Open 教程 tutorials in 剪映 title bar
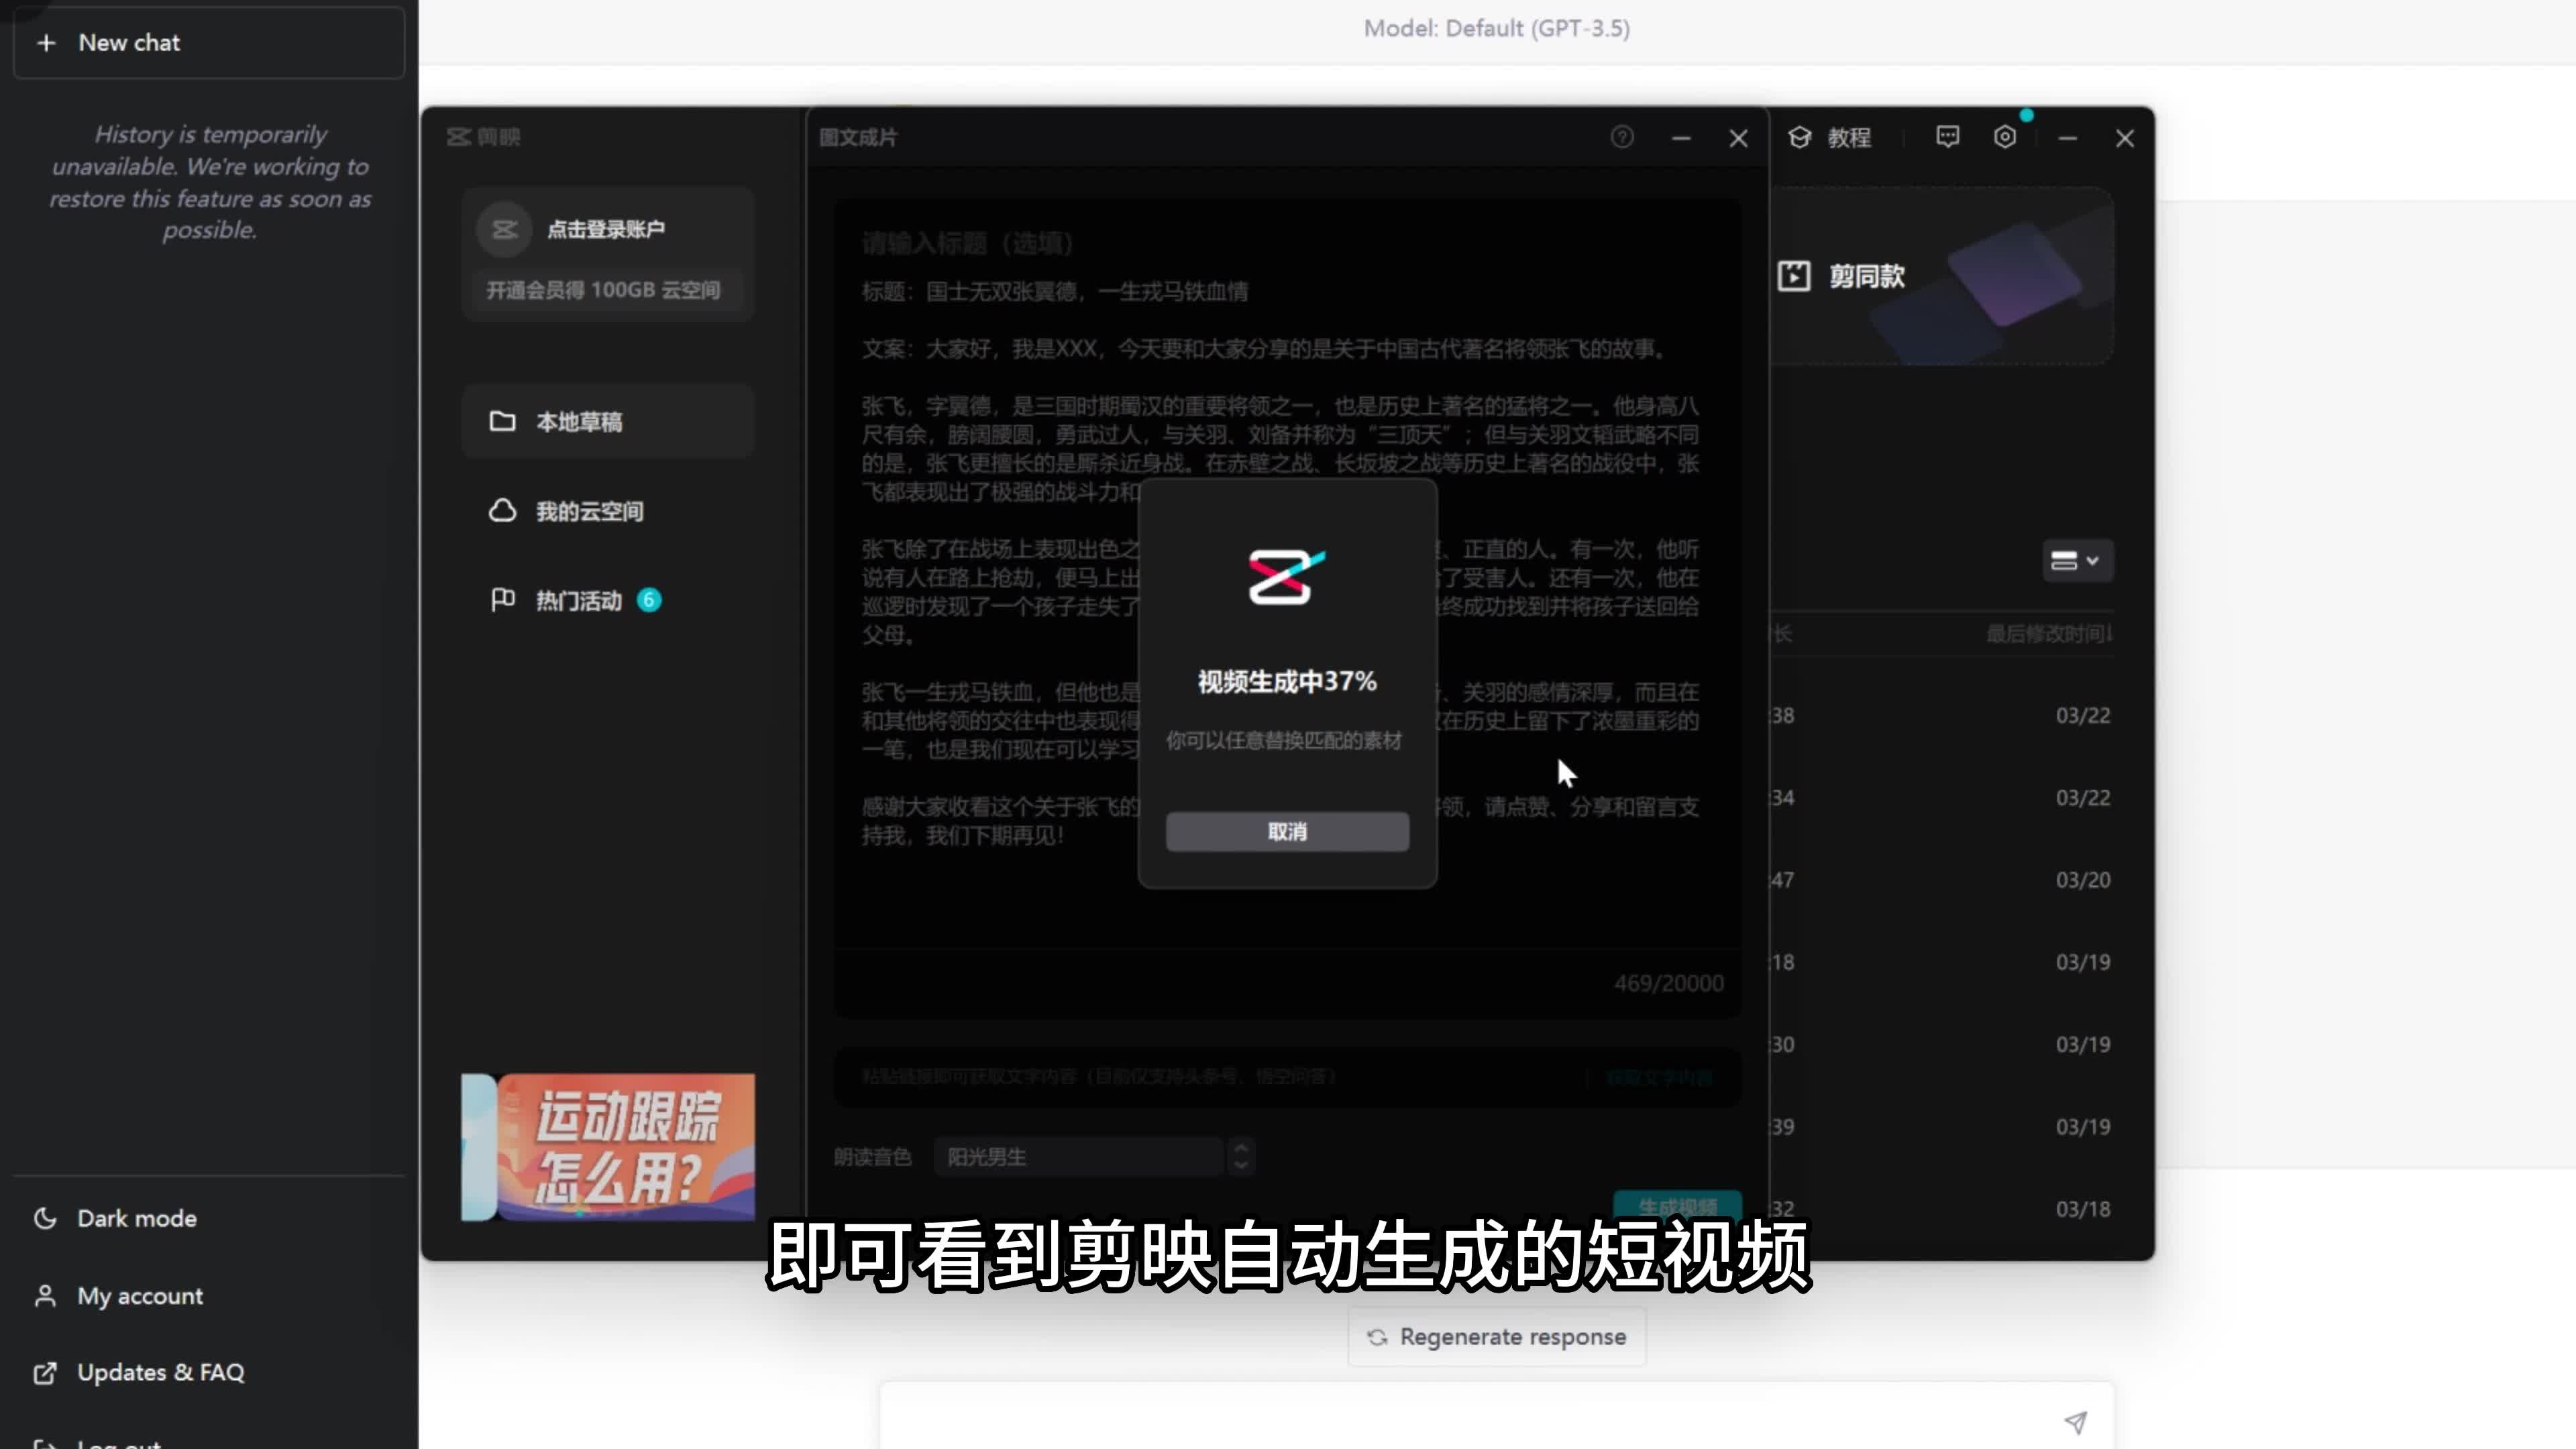This screenshot has height=1449, width=2576. coord(1830,138)
